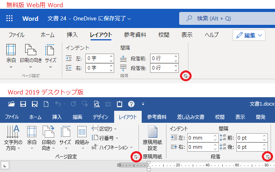This screenshot has height=172, width=275.
Task: Click Redo icon in quick access toolbar
Action: pos(73,104)
